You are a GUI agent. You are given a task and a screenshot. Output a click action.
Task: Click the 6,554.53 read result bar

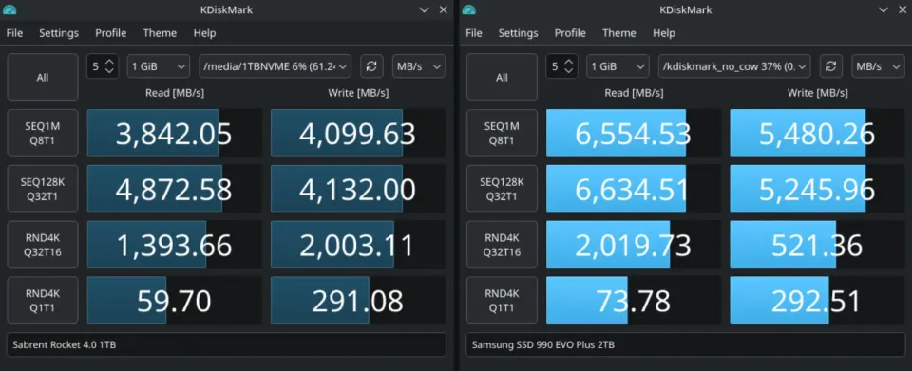pos(634,133)
